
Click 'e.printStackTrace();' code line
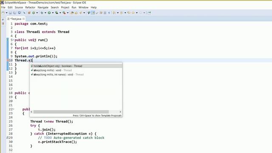click(57, 142)
